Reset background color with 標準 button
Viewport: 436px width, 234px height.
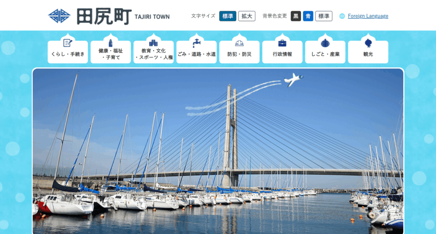324,16
